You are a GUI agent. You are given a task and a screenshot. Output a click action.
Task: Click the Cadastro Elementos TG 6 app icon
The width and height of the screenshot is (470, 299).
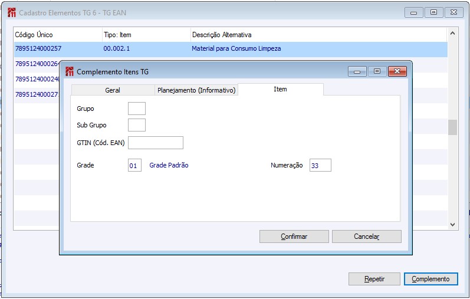(x=12, y=12)
